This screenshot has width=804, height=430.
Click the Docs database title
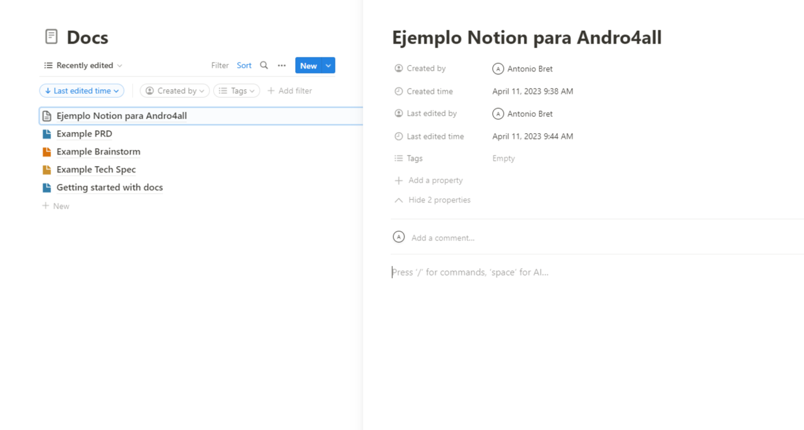87,37
